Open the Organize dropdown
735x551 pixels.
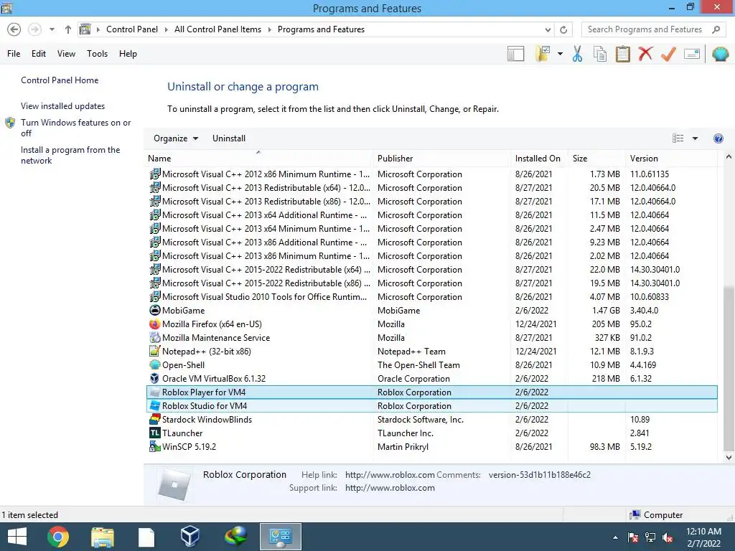coord(176,138)
